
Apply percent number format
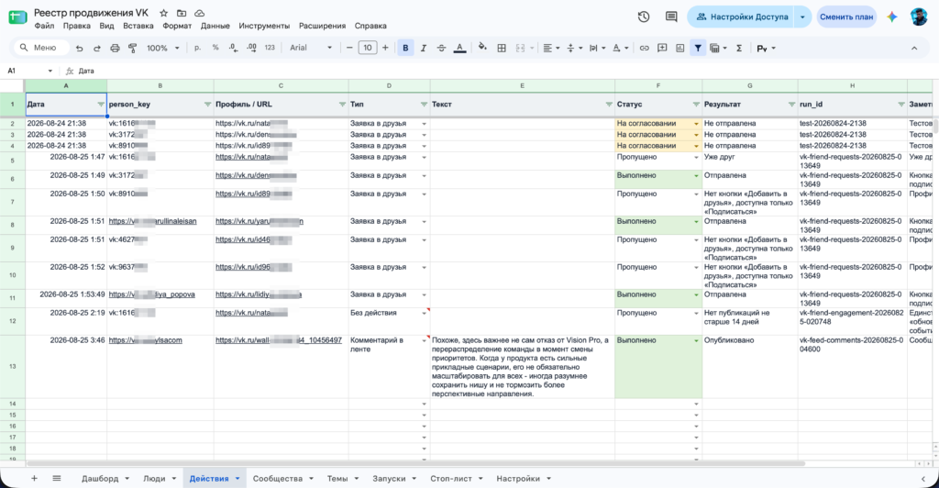click(x=215, y=48)
